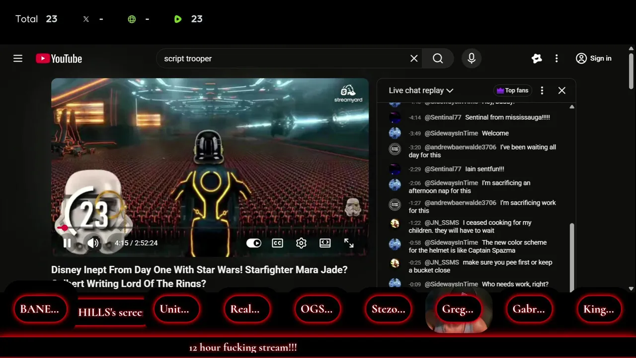Open @SidewaysInTime on the Welcome message
Viewport: 636px width, 358px height.
tap(451, 133)
